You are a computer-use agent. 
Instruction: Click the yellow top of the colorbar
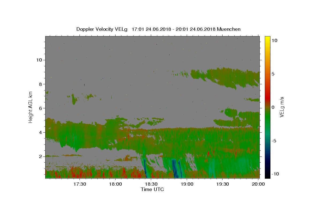(267, 39)
